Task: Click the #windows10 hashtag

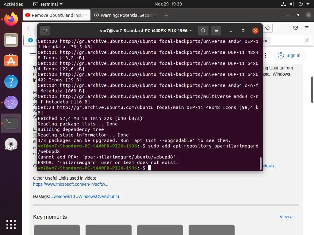Action: [x=63, y=196]
